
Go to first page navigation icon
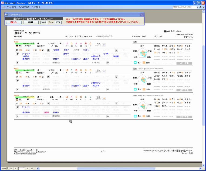point(11,168)
